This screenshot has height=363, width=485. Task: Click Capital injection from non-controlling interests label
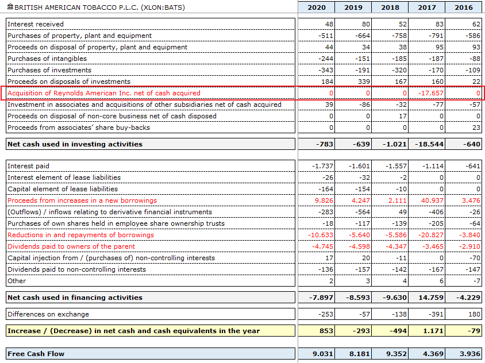111,258
